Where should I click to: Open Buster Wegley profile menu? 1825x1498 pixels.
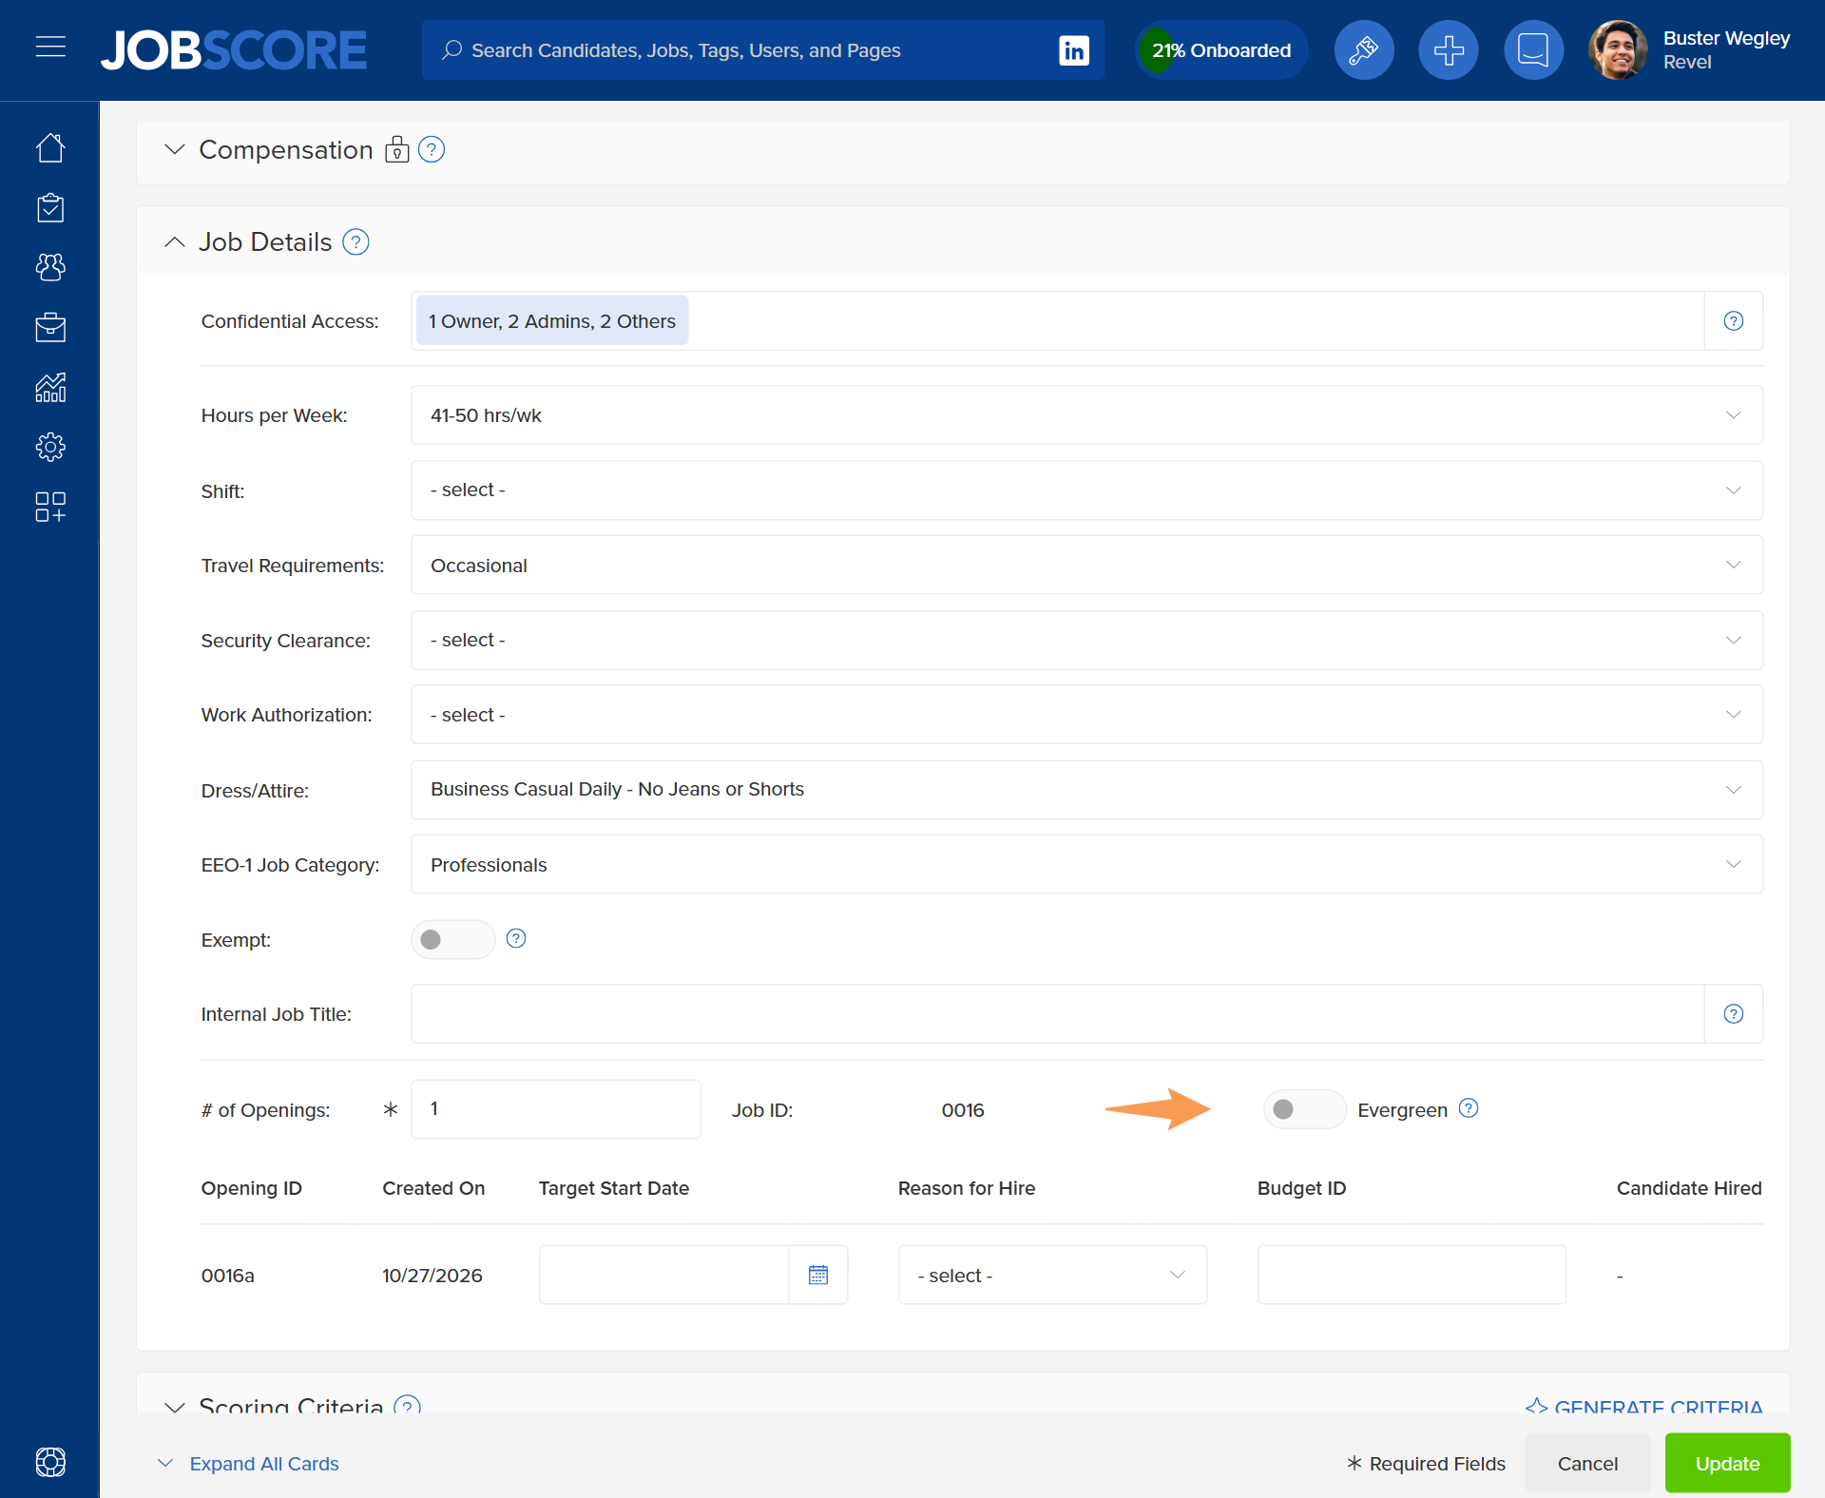click(1690, 50)
